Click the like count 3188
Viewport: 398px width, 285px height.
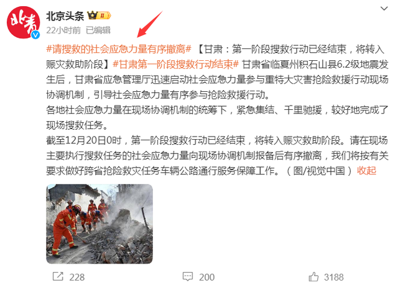334,277
